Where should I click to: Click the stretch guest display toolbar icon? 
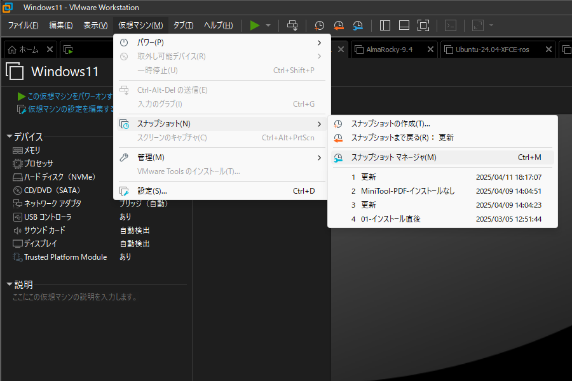point(478,25)
